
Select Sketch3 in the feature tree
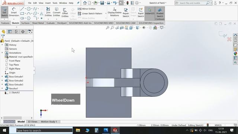(x=14, y=93)
